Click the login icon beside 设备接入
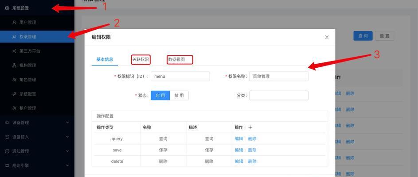Screen dimensions: 418x177 point(7,137)
